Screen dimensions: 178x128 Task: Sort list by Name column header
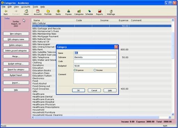click(x=53, y=20)
